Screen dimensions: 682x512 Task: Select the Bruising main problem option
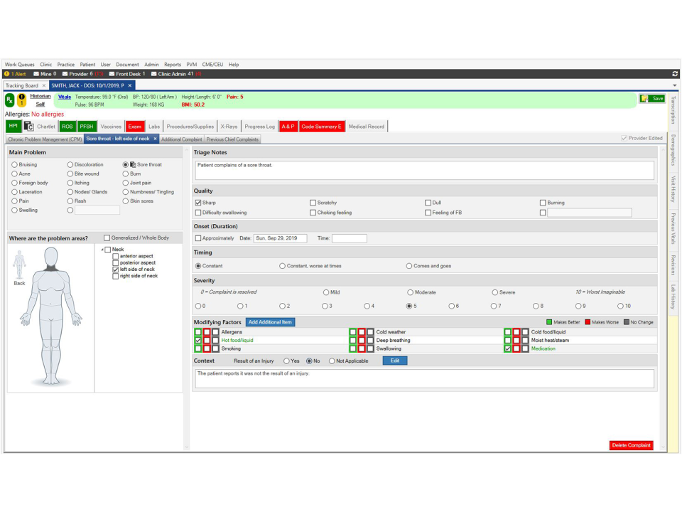pos(13,164)
